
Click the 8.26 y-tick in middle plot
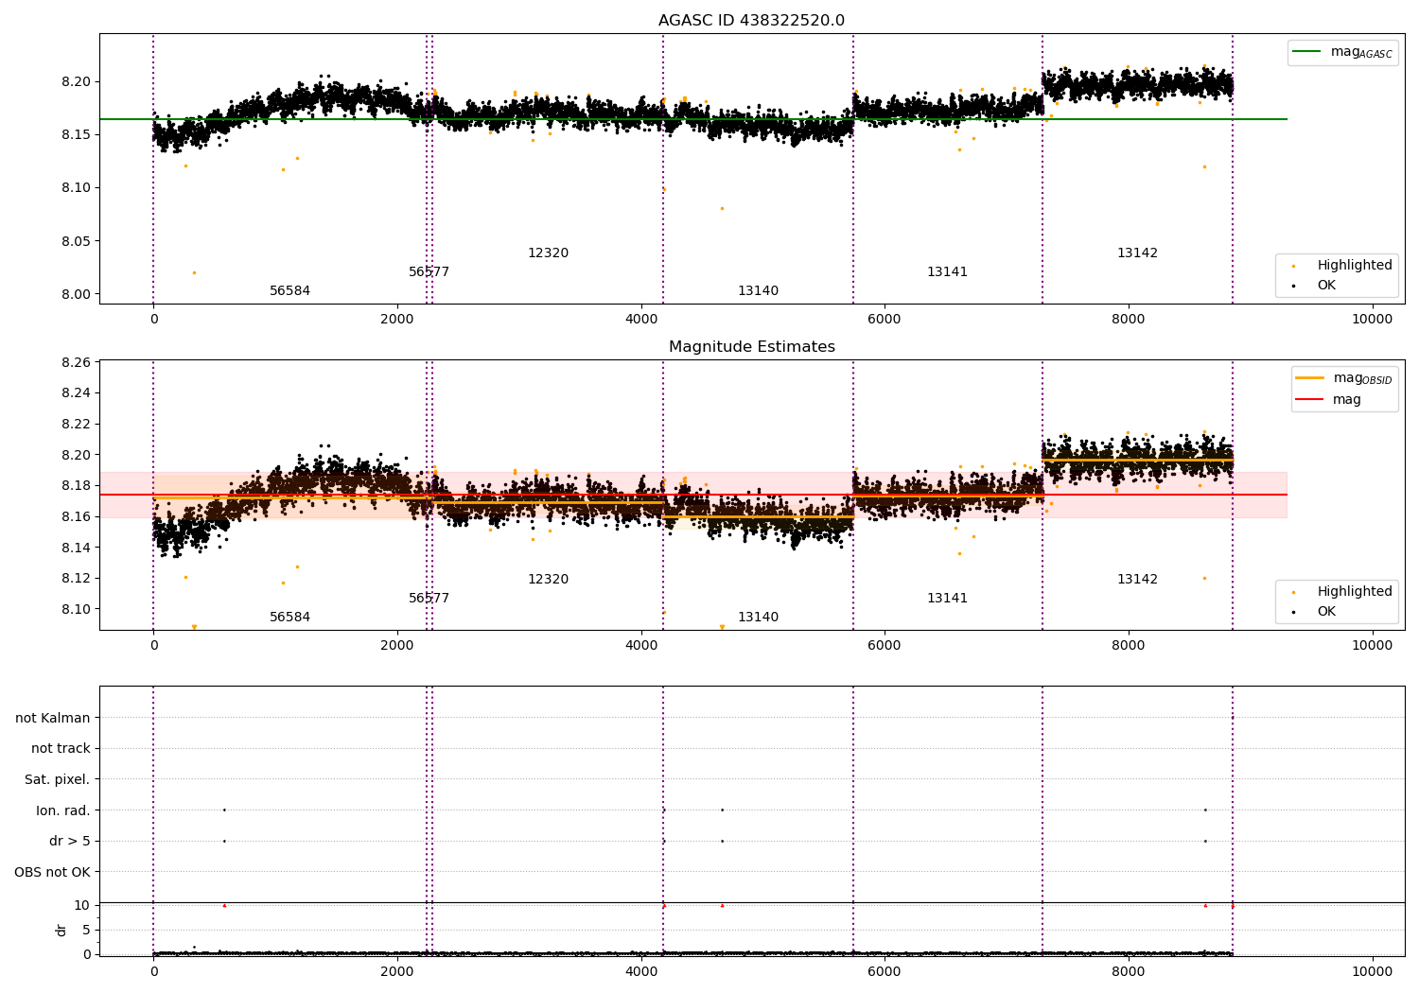point(76,362)
